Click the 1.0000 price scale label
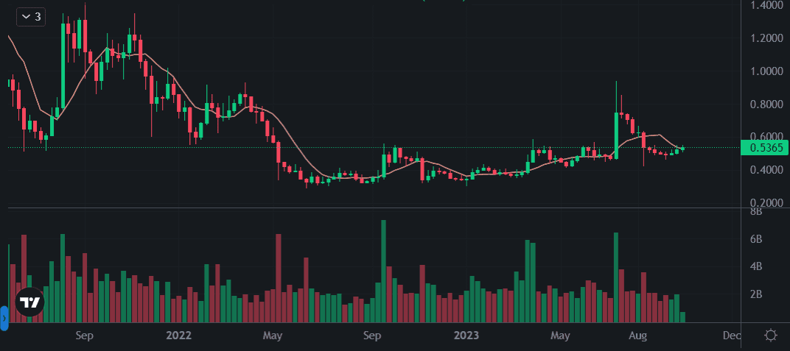Screen dimensions: 790x351 coord(765,71)
